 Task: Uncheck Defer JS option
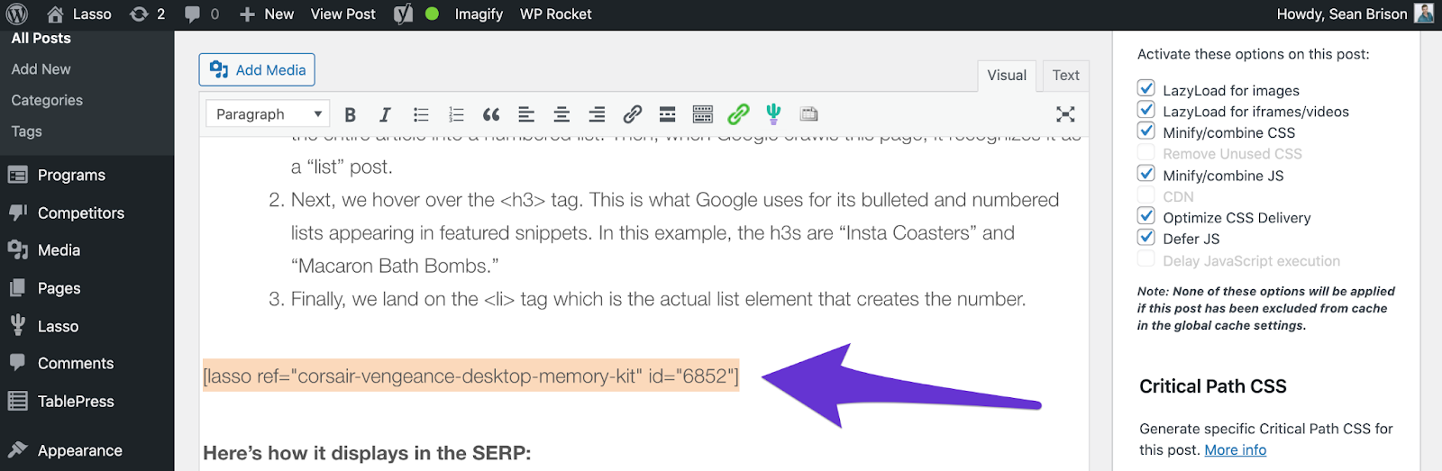pos(1146,237)
